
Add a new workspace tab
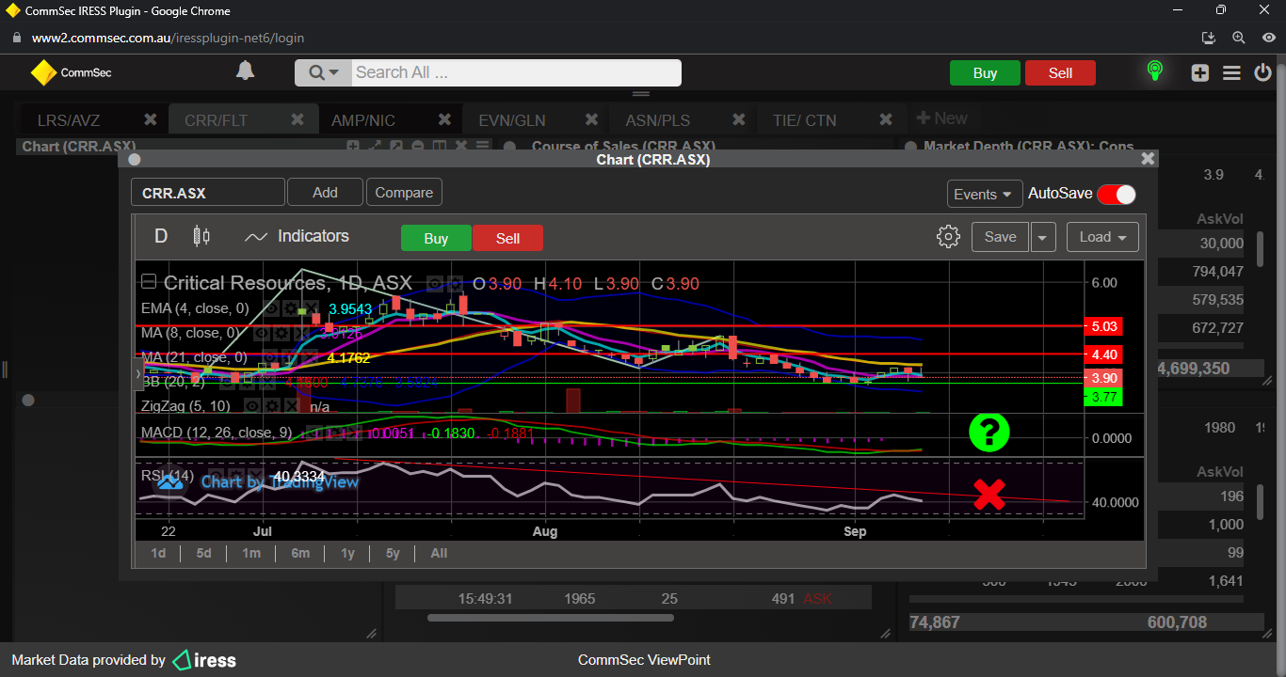click(x=941, y=118)
